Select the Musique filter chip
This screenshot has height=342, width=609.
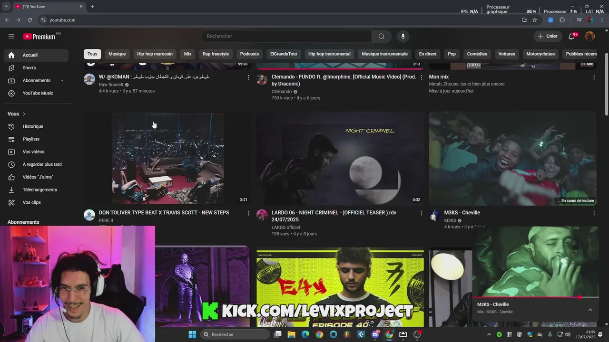(117, 54)
